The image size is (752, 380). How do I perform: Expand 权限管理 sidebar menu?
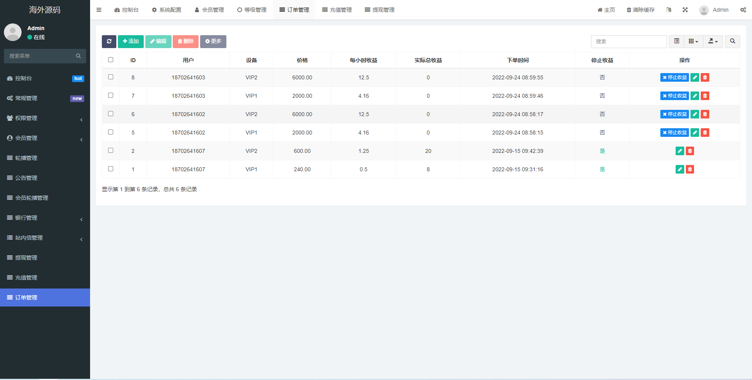point(45,118)
